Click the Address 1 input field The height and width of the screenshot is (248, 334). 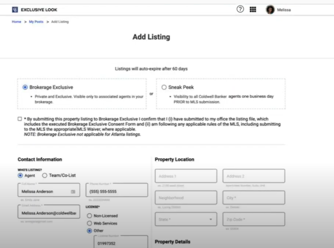pos(185,176)
